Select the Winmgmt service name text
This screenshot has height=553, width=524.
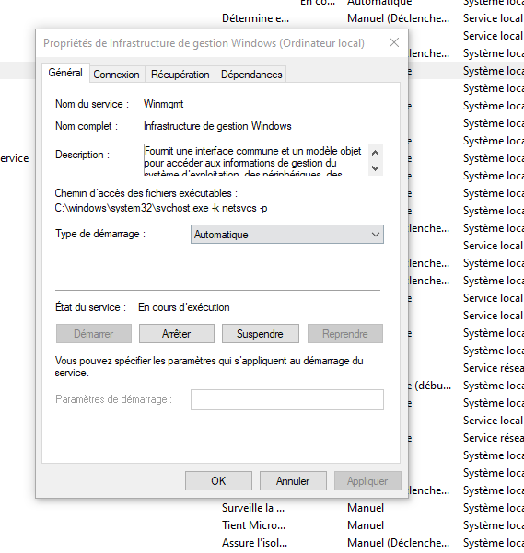pyautogui.click(x=163, y=104)
